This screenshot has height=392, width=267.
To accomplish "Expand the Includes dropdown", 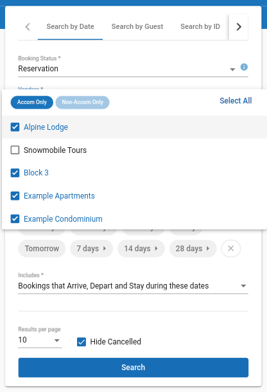I will pyautogui.click(x=133, y=286).
